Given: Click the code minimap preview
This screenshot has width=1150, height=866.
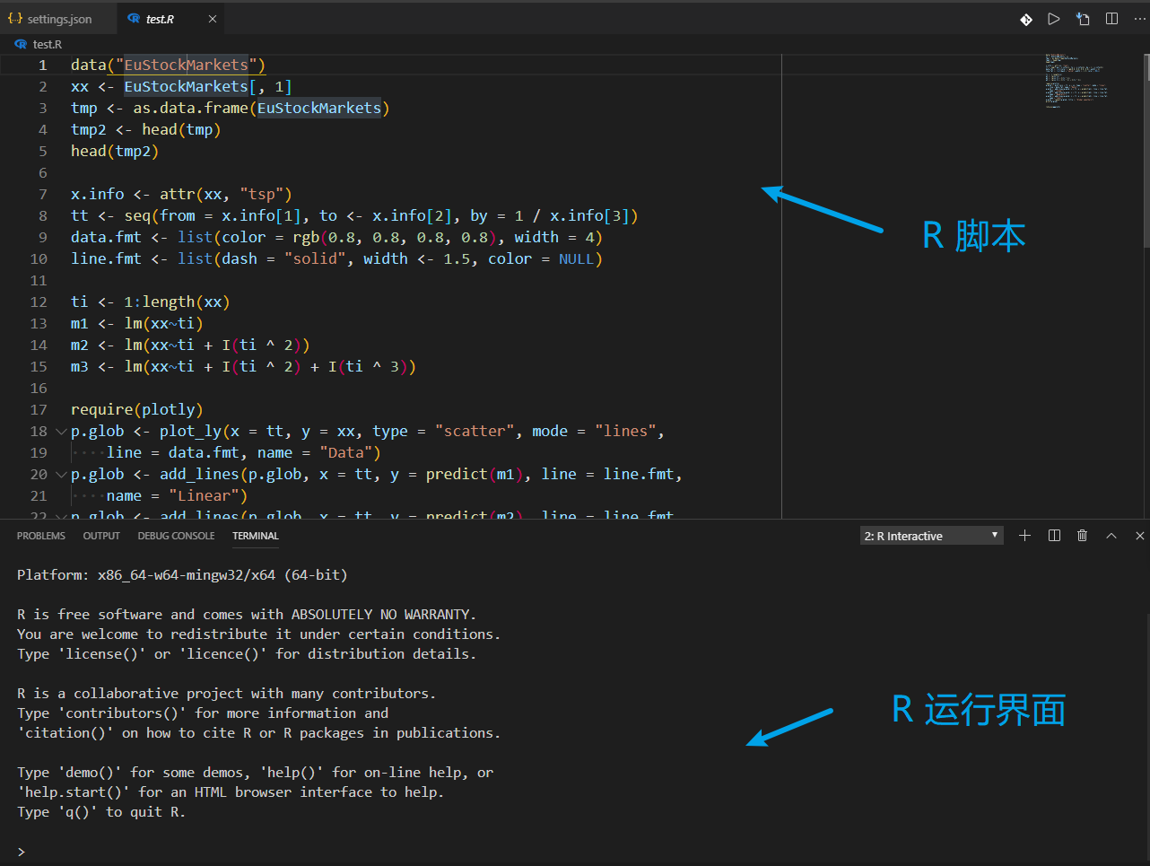Looking at the screenshot, I should click(1076, 81).
